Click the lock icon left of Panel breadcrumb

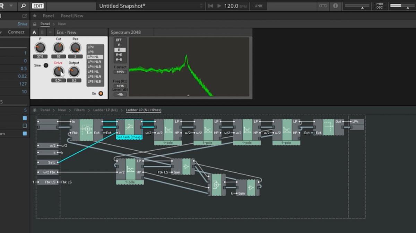pyautogui.click(x=35, y=24)
